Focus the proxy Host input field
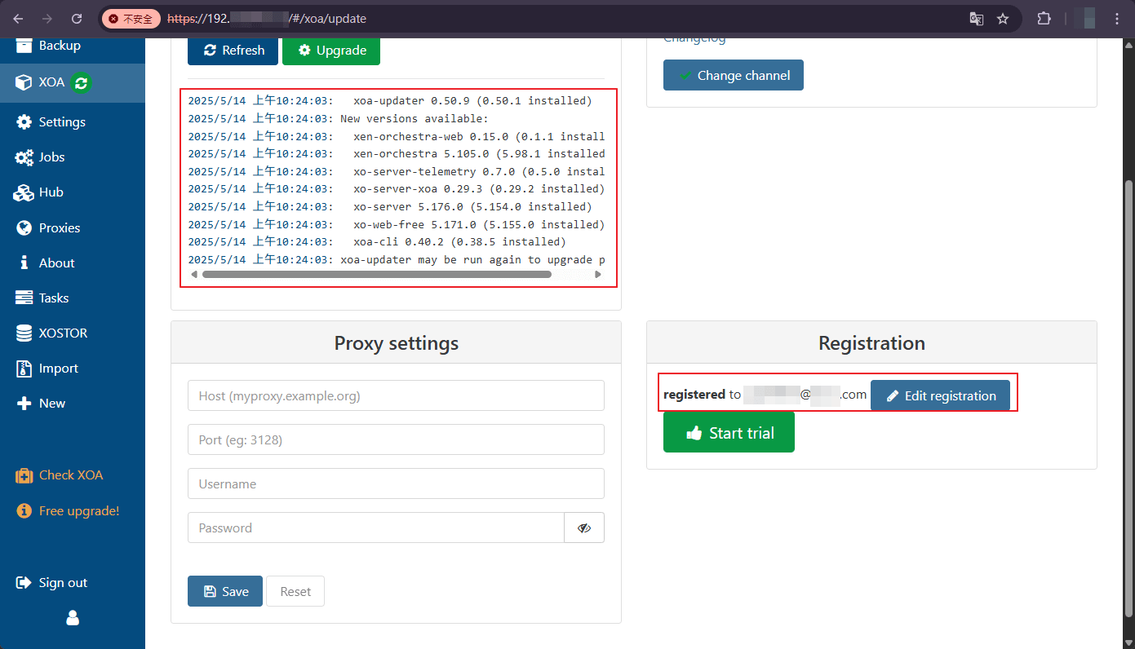1135x649 pixels. [396, 395]
